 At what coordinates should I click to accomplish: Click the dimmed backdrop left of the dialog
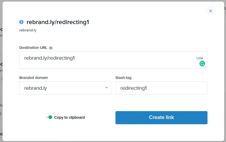click(x=1, y=78)
